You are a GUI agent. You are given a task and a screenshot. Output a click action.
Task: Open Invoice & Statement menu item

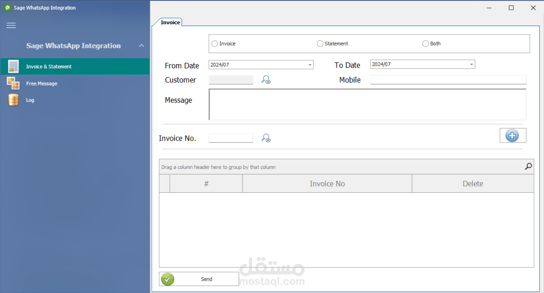tap(75, 66)
